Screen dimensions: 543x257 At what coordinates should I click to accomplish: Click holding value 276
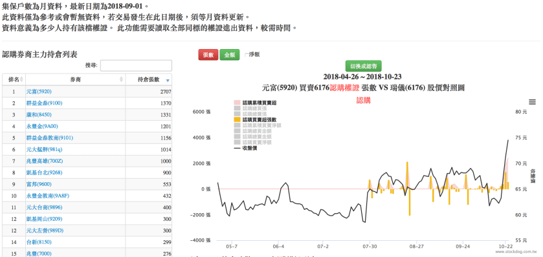click(x=167, y=254)
